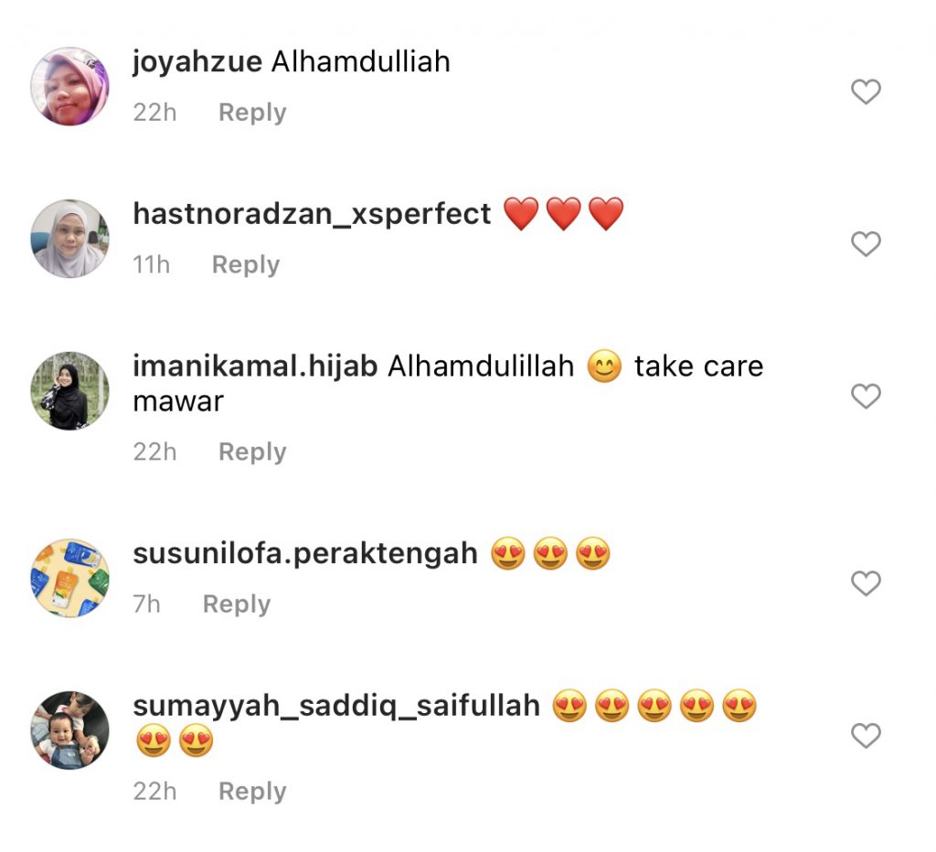Like hastnoradzan_xsperfect's comment heart icon
Image resolution: width=936 pixels, height=852 pixels.
click(866, 243)
